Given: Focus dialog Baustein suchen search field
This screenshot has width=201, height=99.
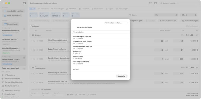Looking at the screenshot, I should pos(116,23).
